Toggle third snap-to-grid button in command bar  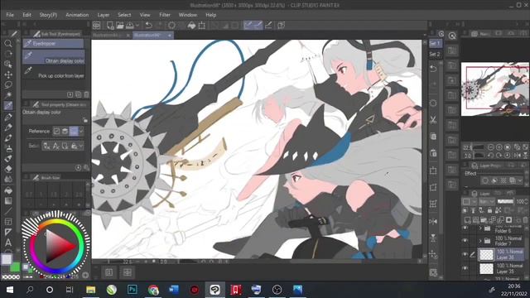click(x=268, y=26)
